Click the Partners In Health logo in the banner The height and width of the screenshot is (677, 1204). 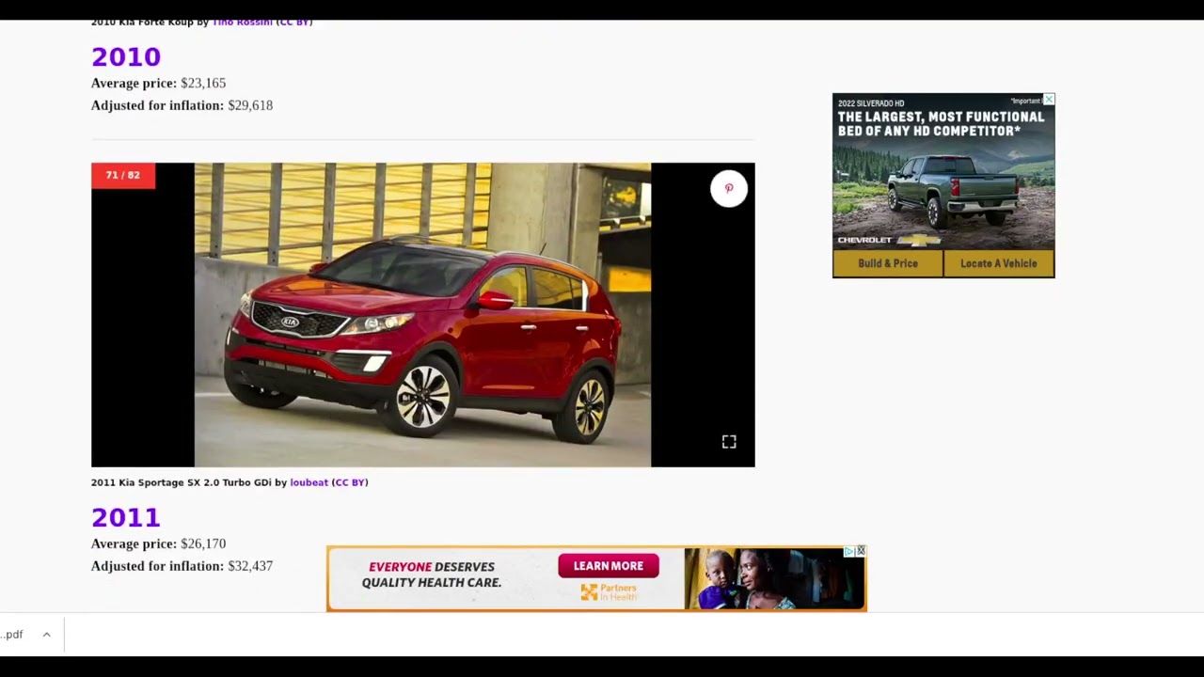[x=609, y=592]
